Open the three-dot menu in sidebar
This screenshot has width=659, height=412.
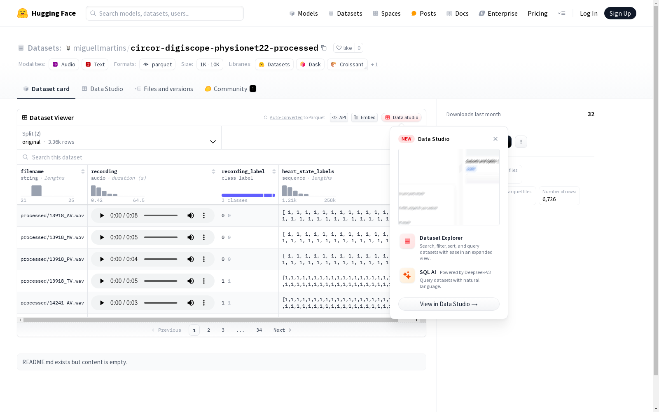click(x=521, y=142)
